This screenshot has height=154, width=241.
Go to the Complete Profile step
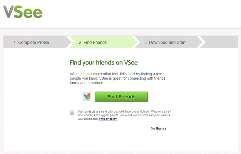(x=31, y=42)
